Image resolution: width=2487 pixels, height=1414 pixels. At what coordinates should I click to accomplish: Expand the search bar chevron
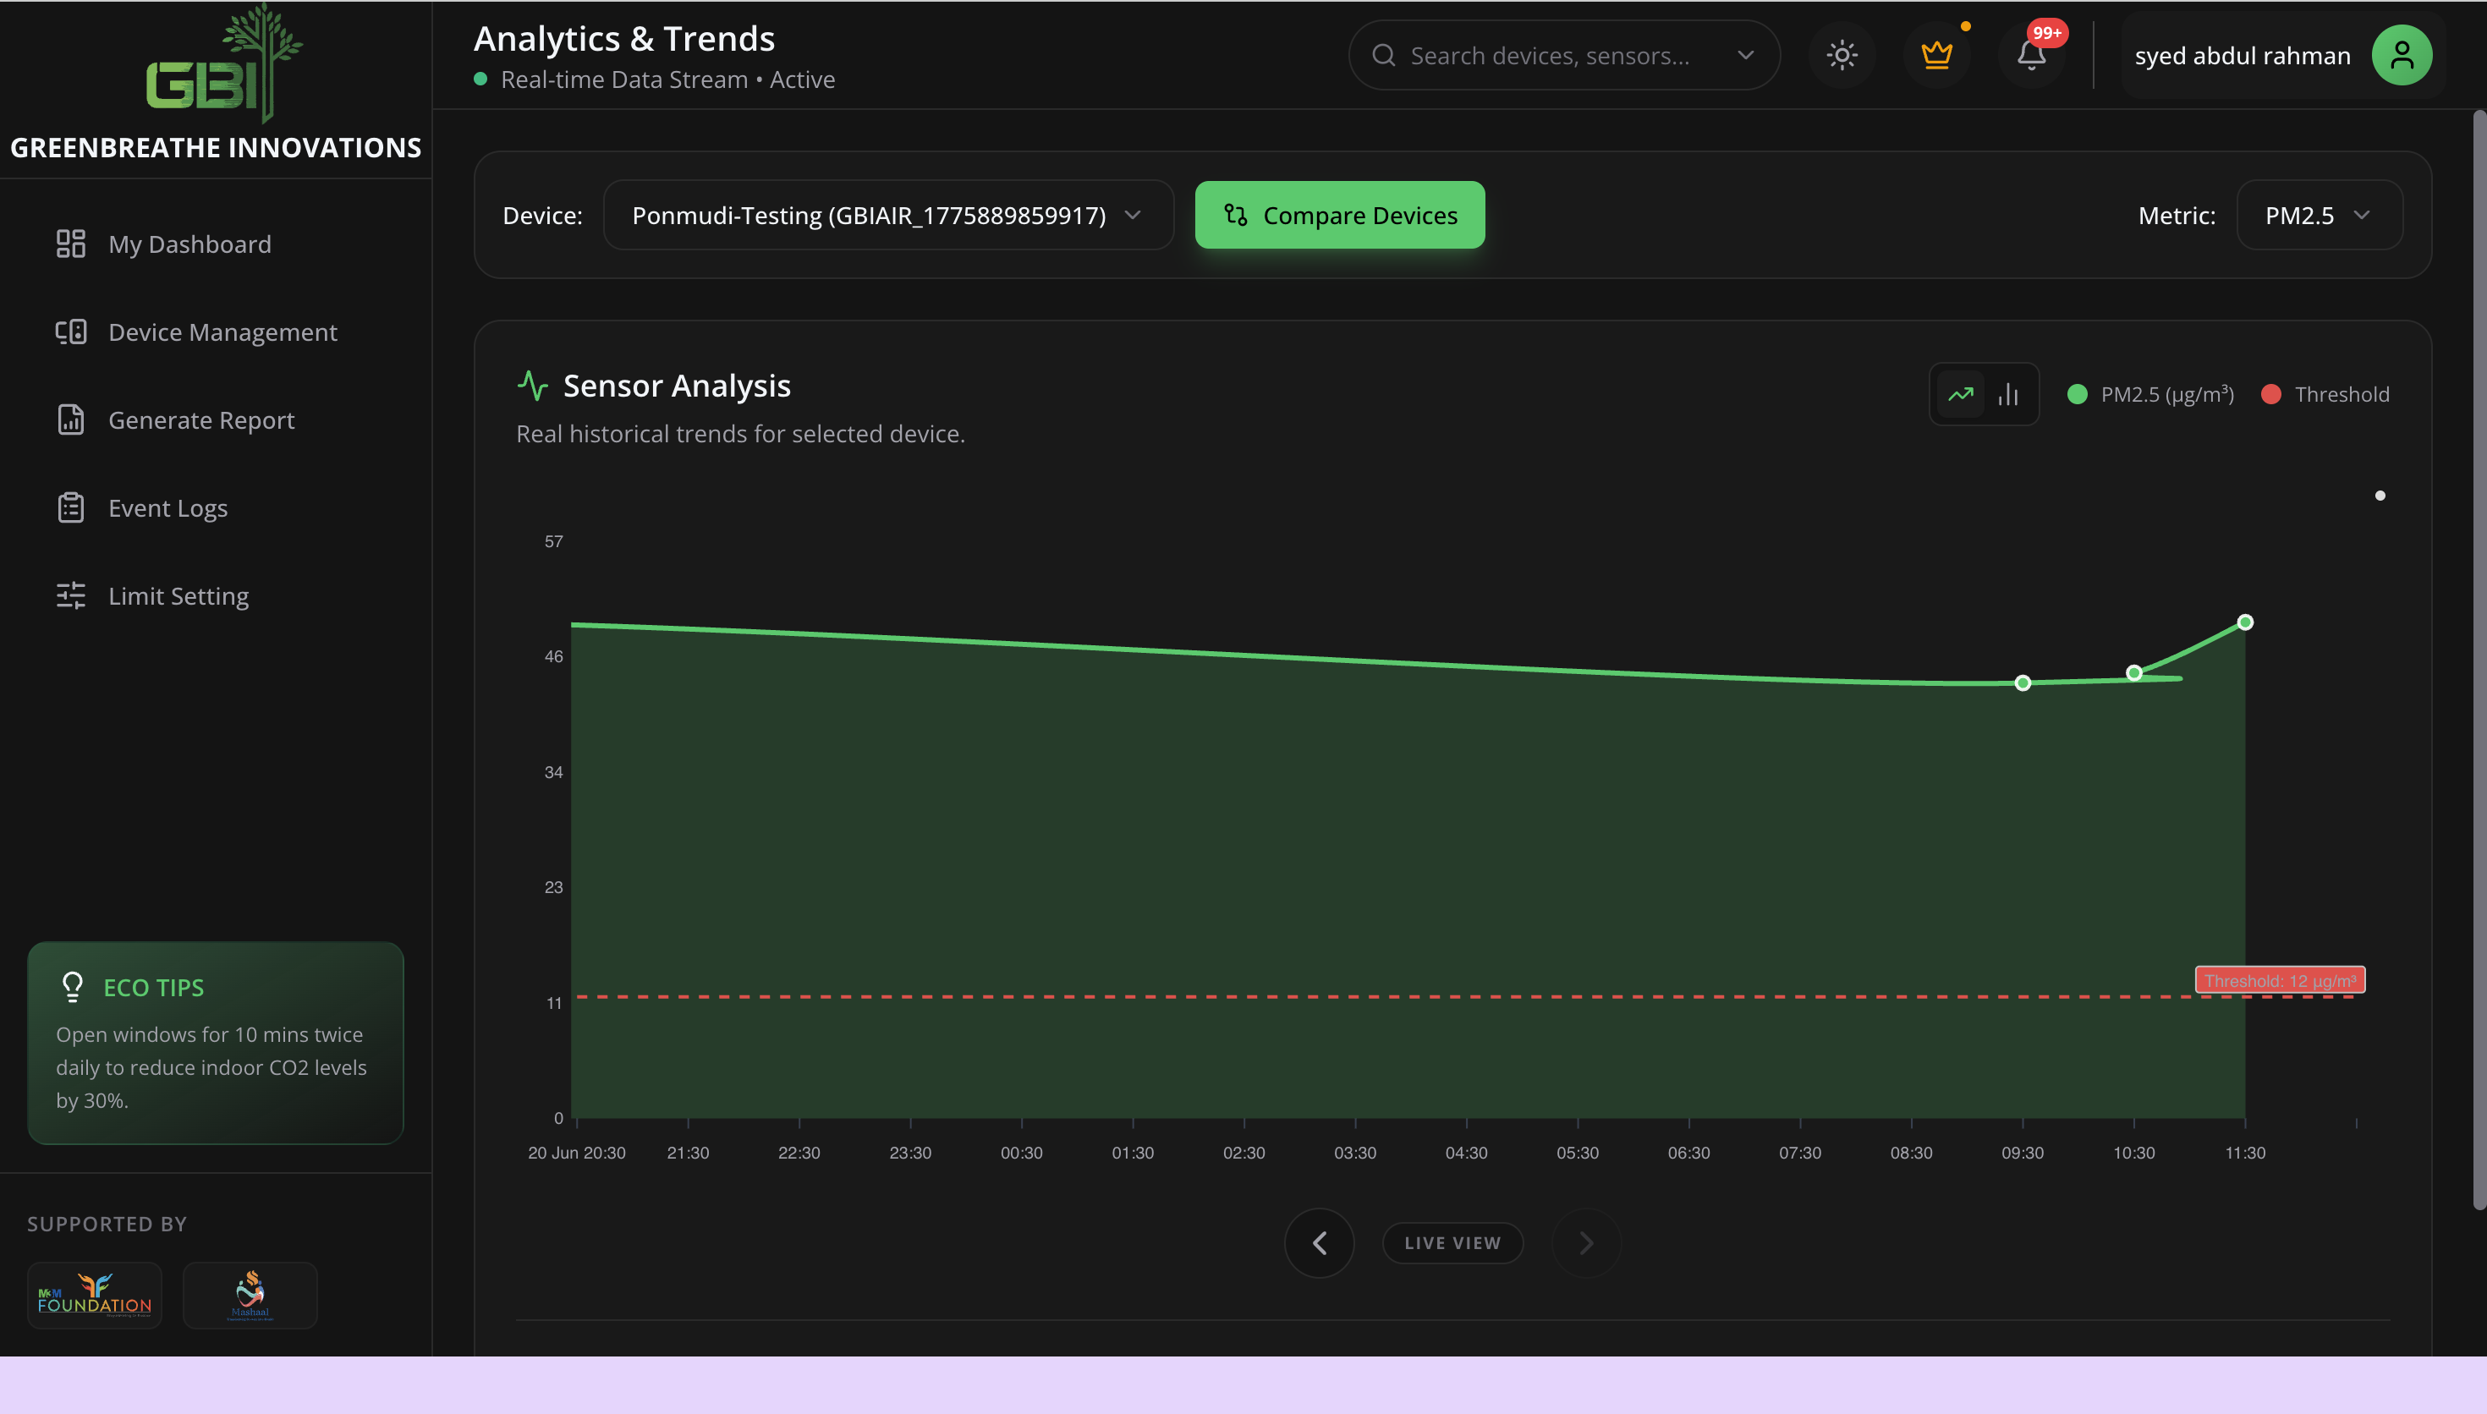click(x=1745, y=55)
